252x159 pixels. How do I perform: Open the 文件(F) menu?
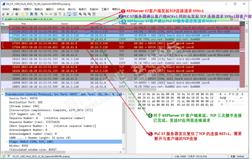coord(6,9)
